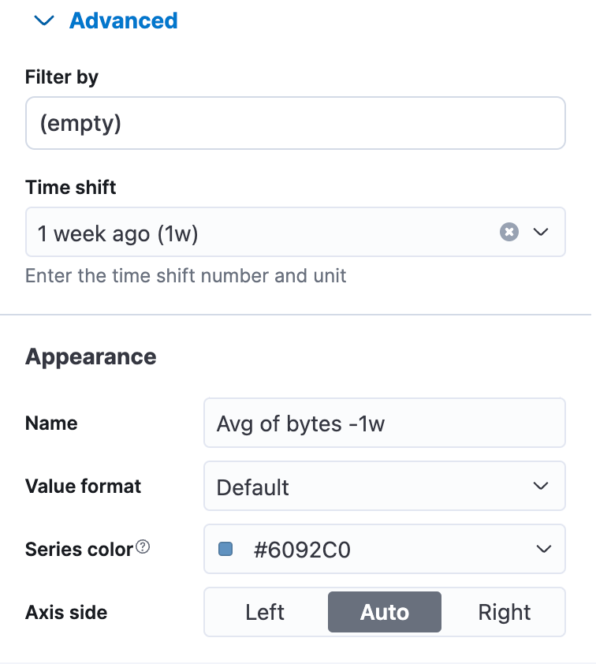Select Left axis side

(x=265, y=612)
